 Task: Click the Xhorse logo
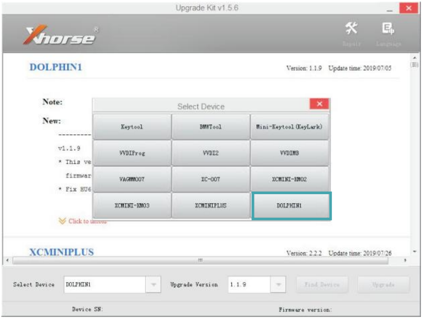(x=61, y=35)
